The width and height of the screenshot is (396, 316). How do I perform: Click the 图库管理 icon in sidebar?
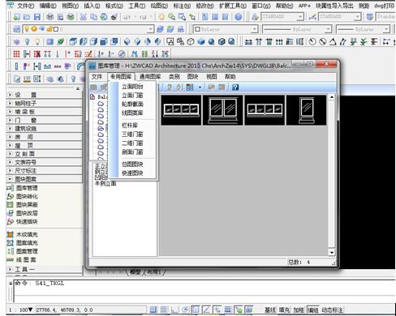coord(11,188)
